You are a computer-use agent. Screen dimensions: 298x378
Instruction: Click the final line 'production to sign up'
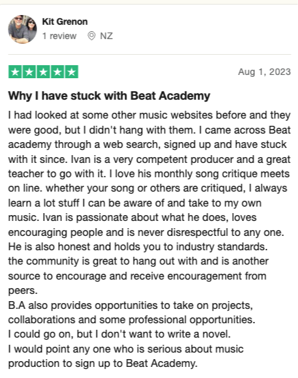103,364
